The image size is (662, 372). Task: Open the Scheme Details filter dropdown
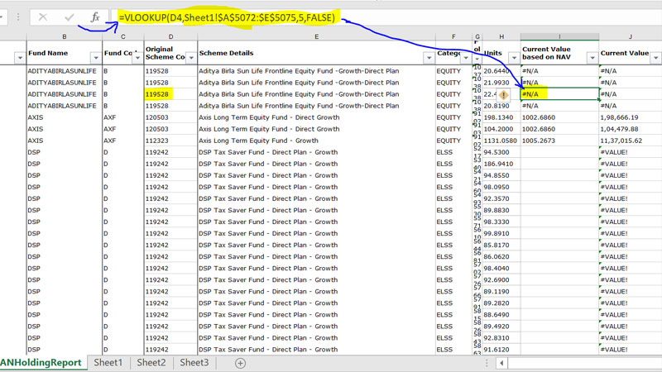tap(429, 58)
